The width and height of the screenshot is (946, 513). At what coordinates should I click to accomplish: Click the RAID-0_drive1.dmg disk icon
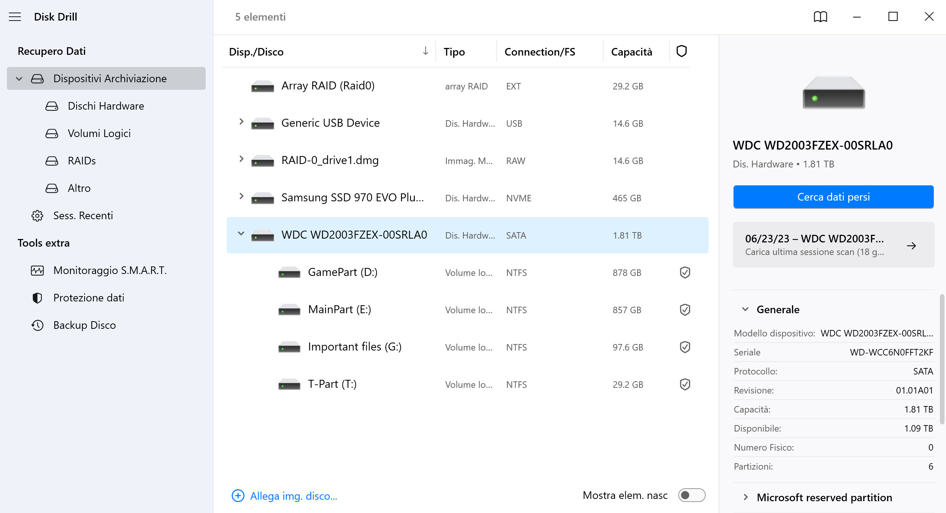click(x=263, y=161)
